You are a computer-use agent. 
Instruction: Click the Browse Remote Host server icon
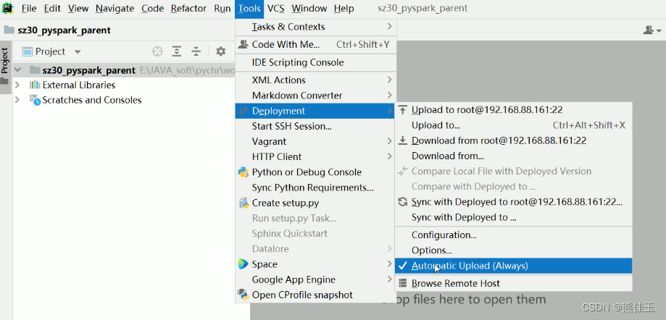point(403,284)
